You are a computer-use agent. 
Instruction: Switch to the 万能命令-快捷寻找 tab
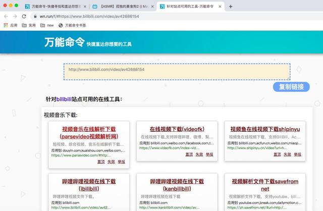(x=56, y=7)
